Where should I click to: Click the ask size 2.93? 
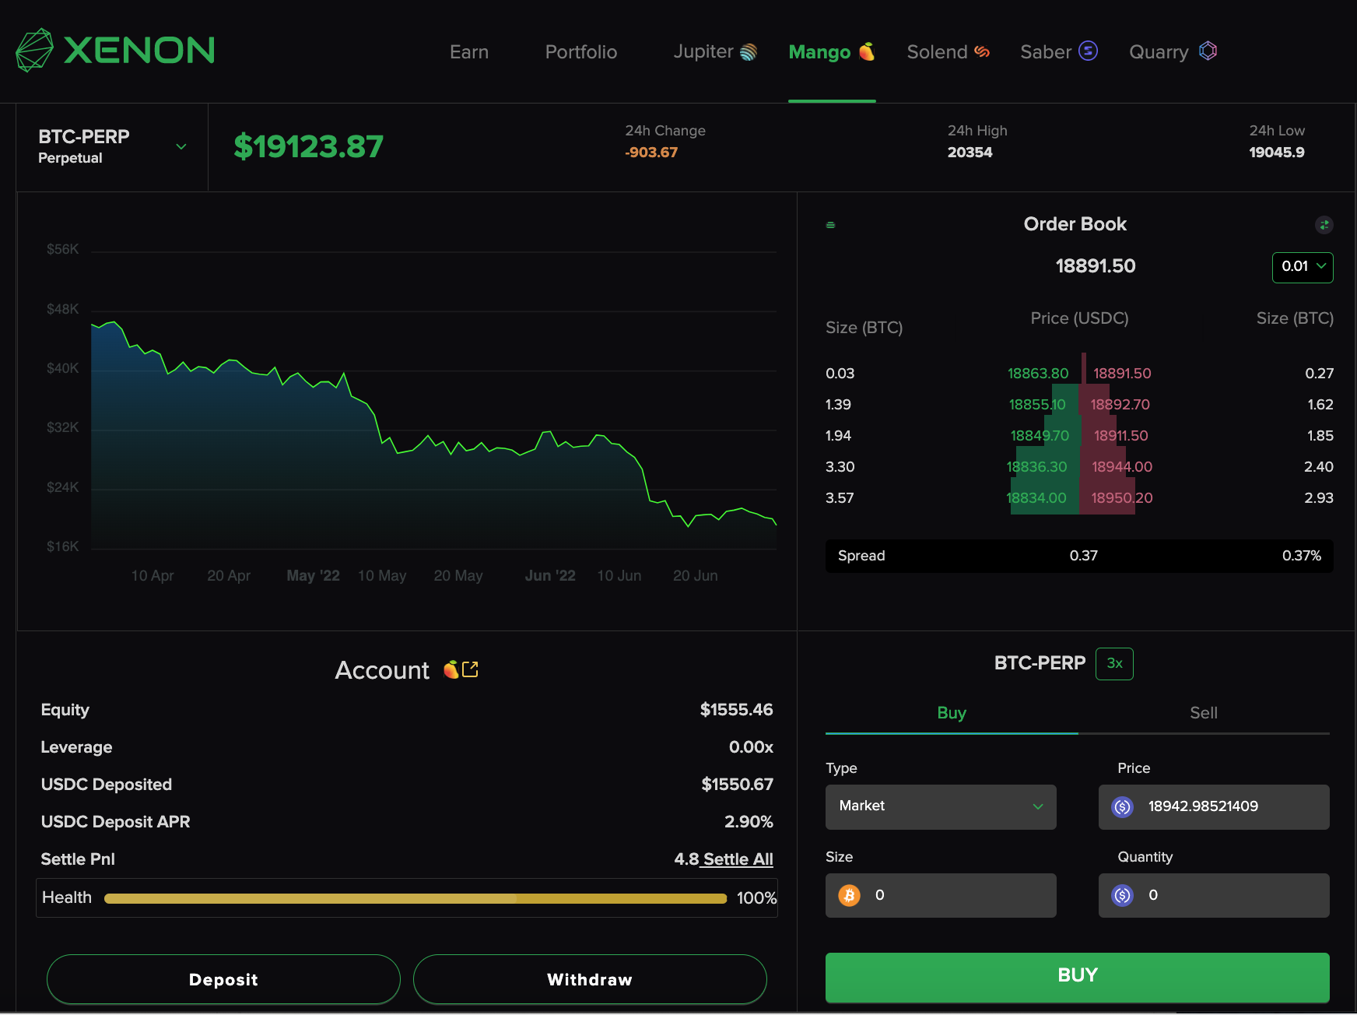pyautogui.click(x=1319, y=498)
